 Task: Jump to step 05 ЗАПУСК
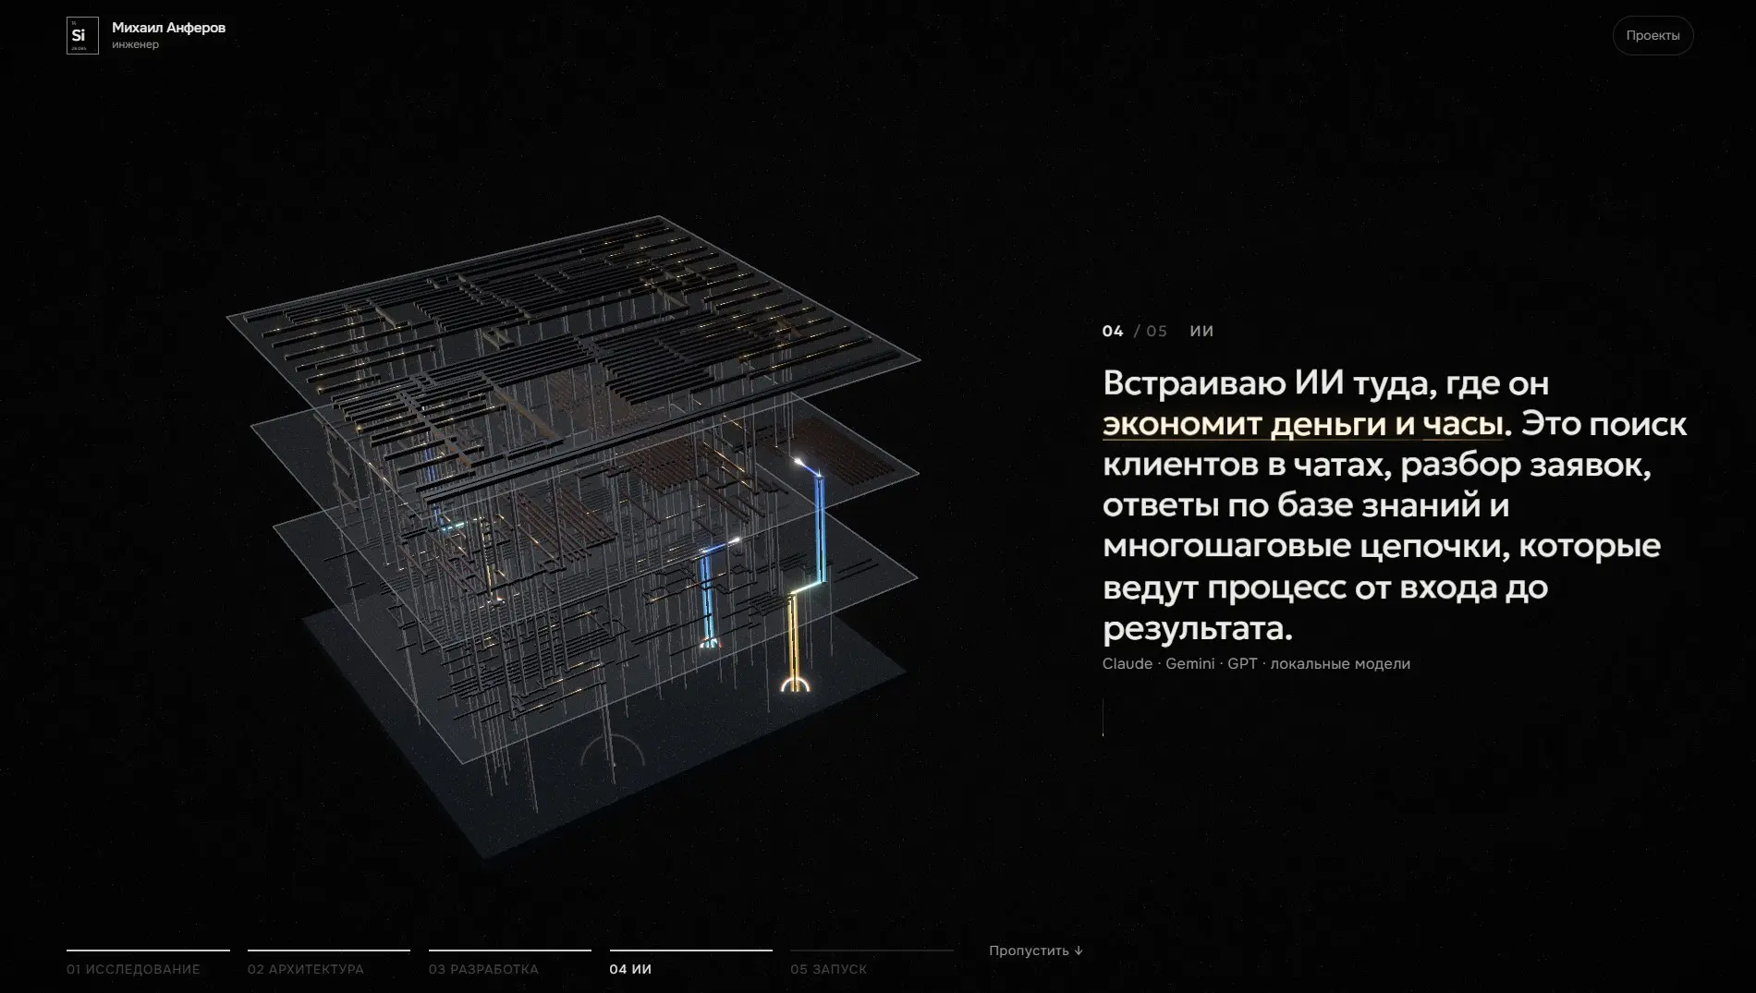point(828,969)
